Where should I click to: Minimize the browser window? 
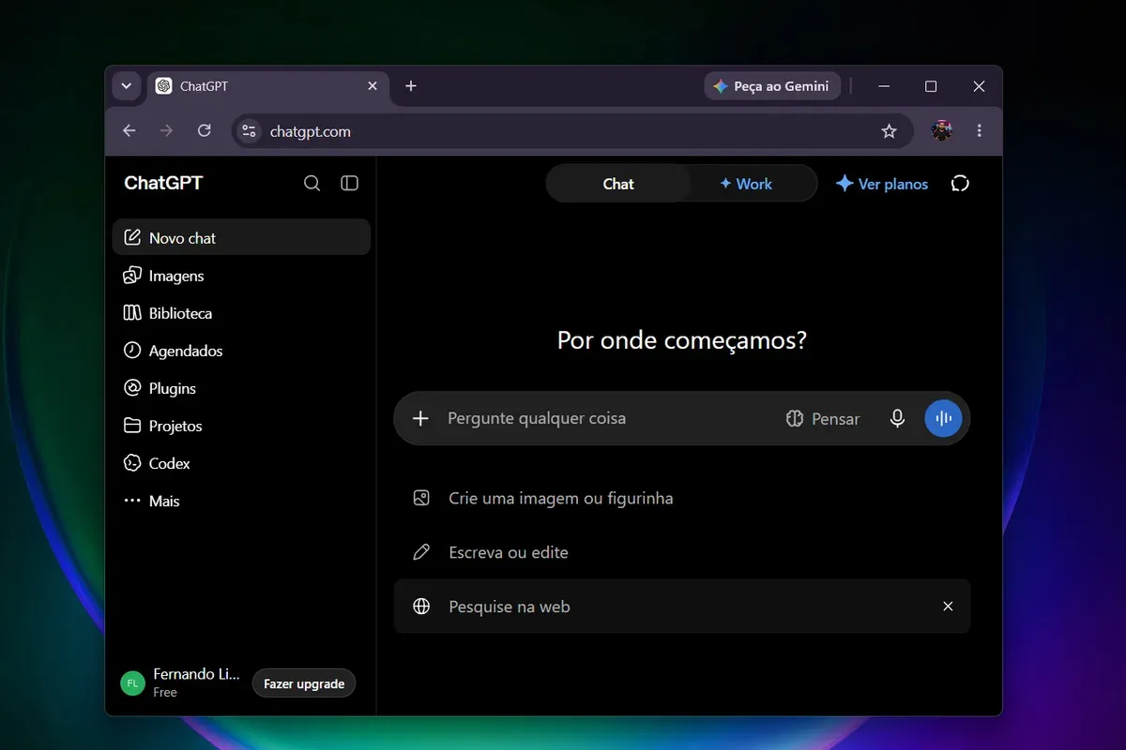point(884,86)
